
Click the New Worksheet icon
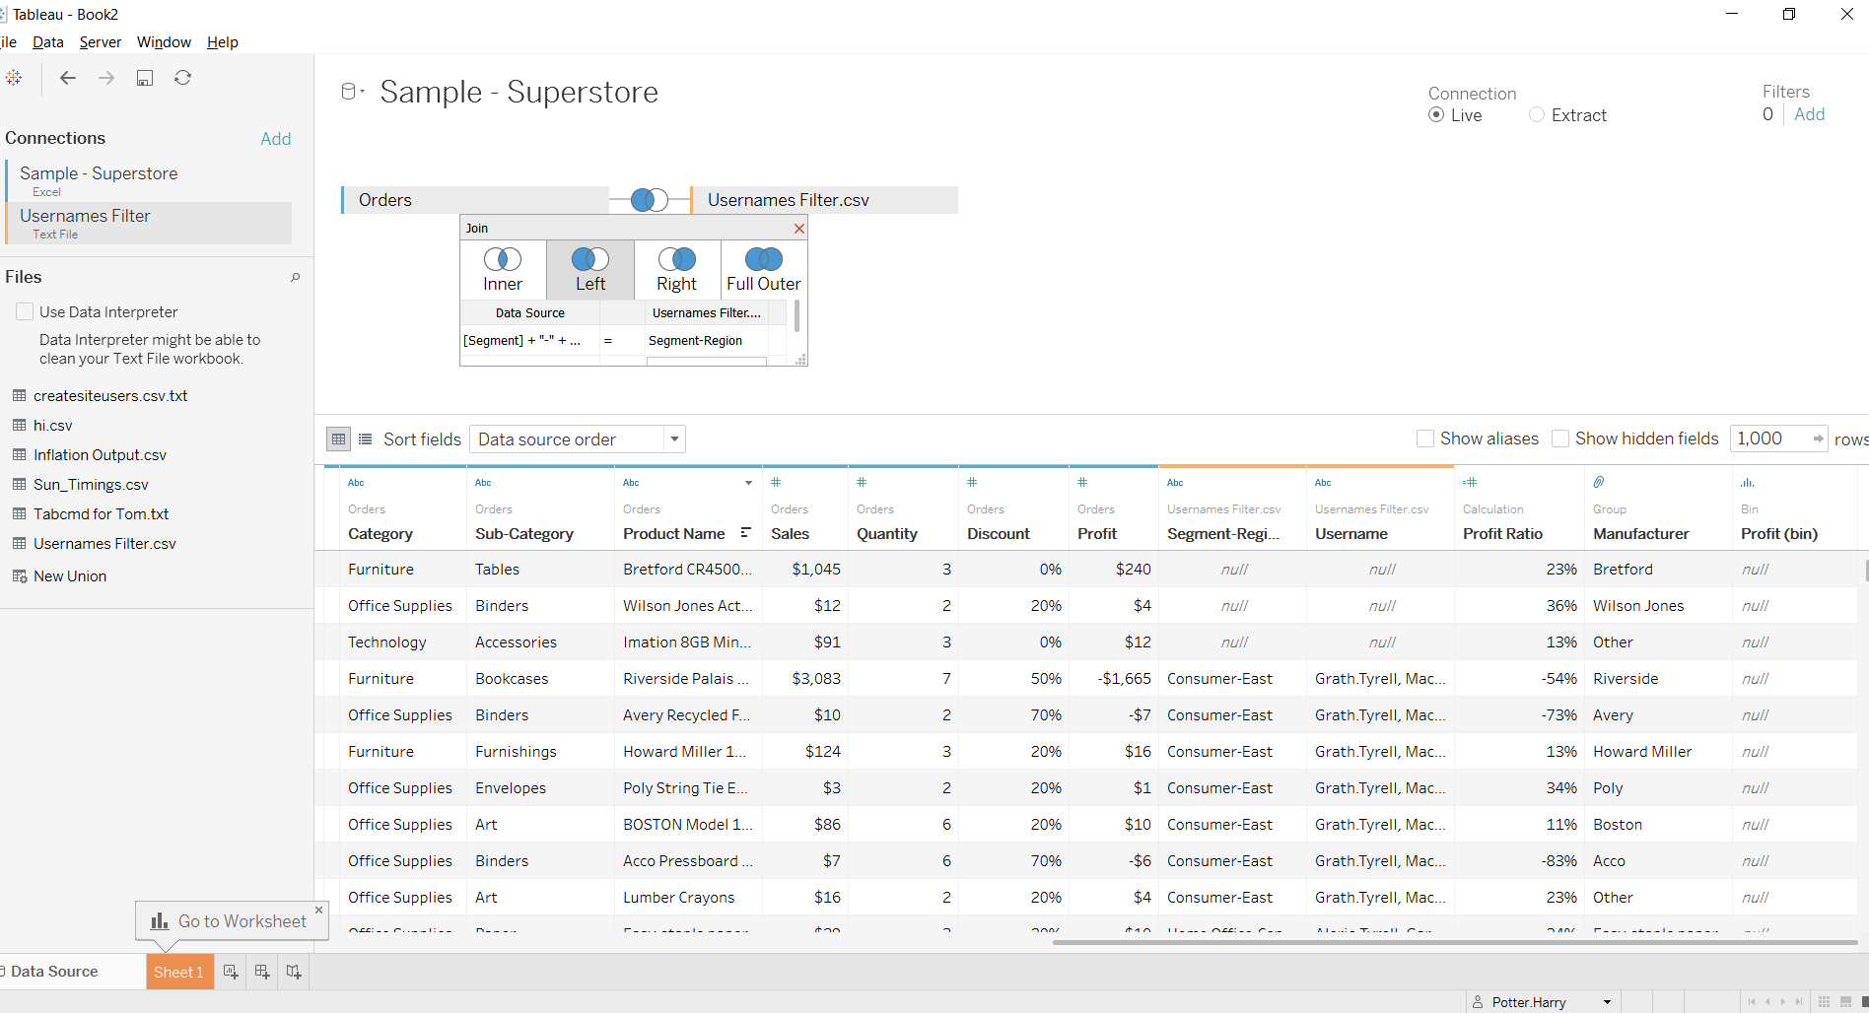(x=231, y=972)
